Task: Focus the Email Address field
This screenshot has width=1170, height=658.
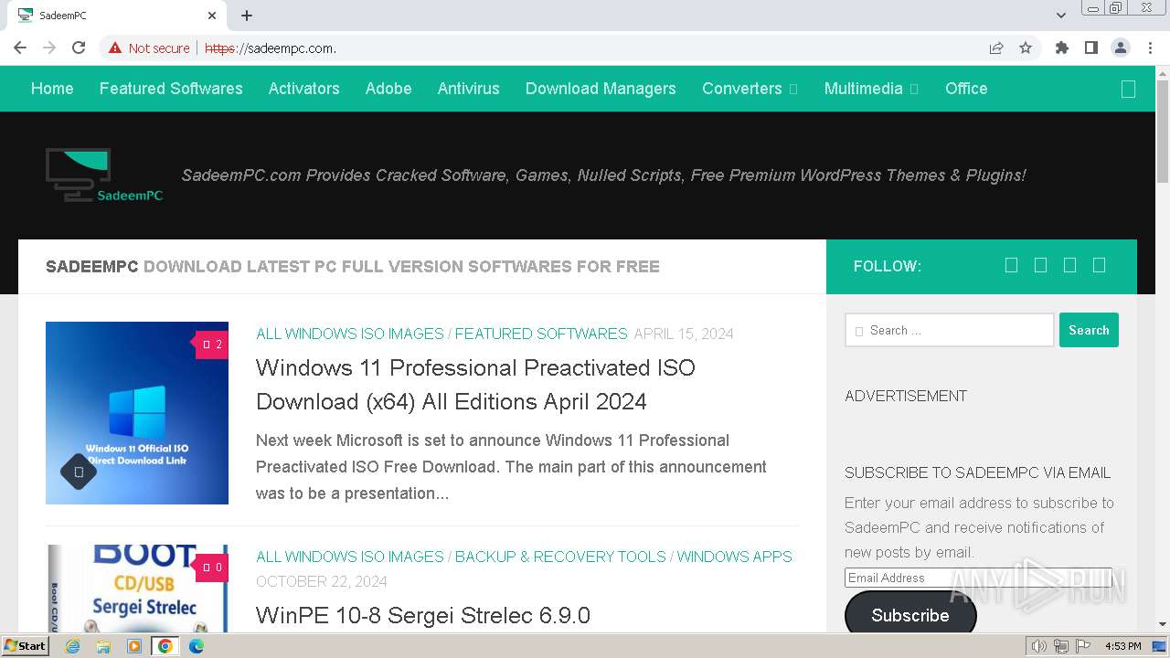Action: point(978,578)
